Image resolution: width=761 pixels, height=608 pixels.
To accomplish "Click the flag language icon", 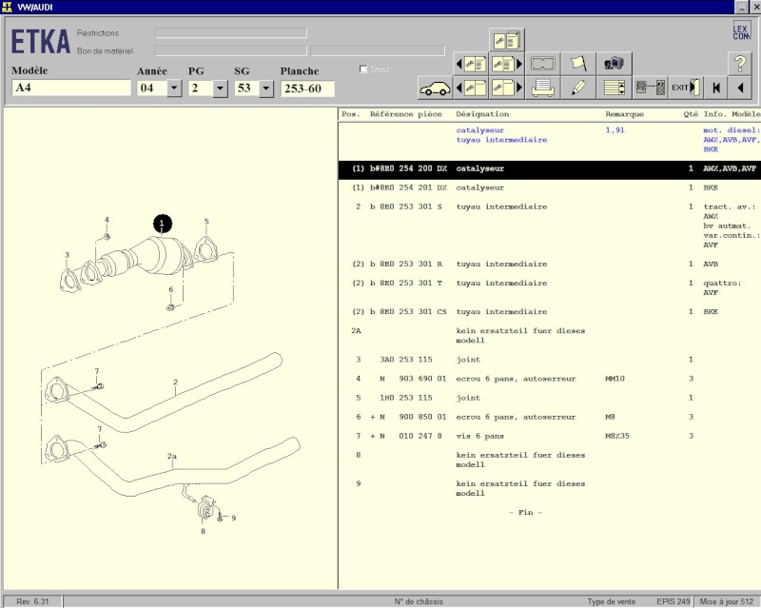I will [578, 64].
